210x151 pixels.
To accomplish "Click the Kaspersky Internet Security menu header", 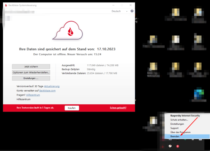I will (185, 116).
